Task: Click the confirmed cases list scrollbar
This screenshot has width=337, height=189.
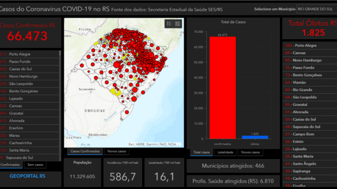Action: pyautogui.click(x=60, y=105)
